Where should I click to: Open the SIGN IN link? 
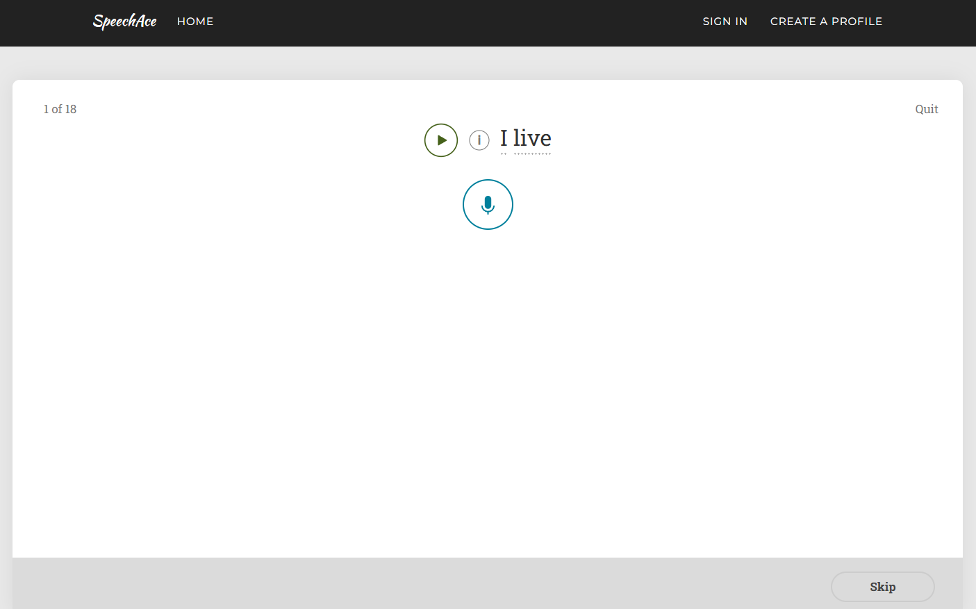pos(725,22)
